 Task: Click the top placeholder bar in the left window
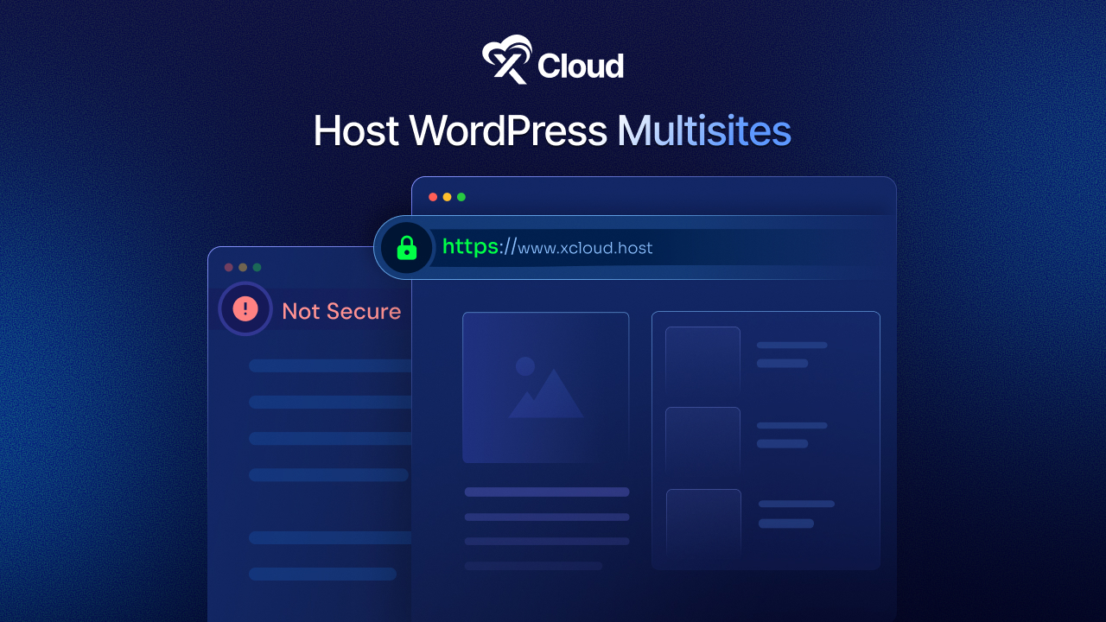328,365
